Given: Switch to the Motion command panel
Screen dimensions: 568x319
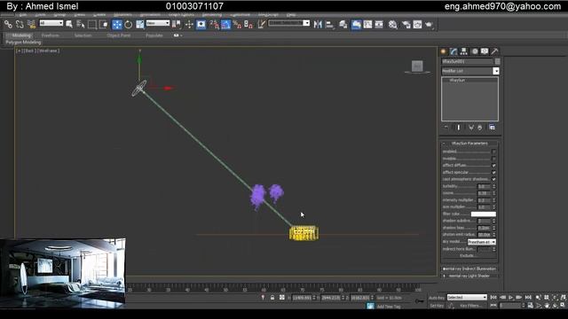Looking at the screenshot, I should 475,51.
